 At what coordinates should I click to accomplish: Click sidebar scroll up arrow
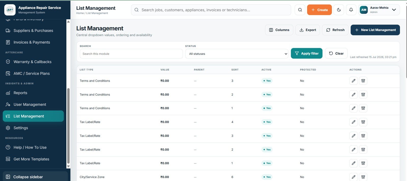68,22
